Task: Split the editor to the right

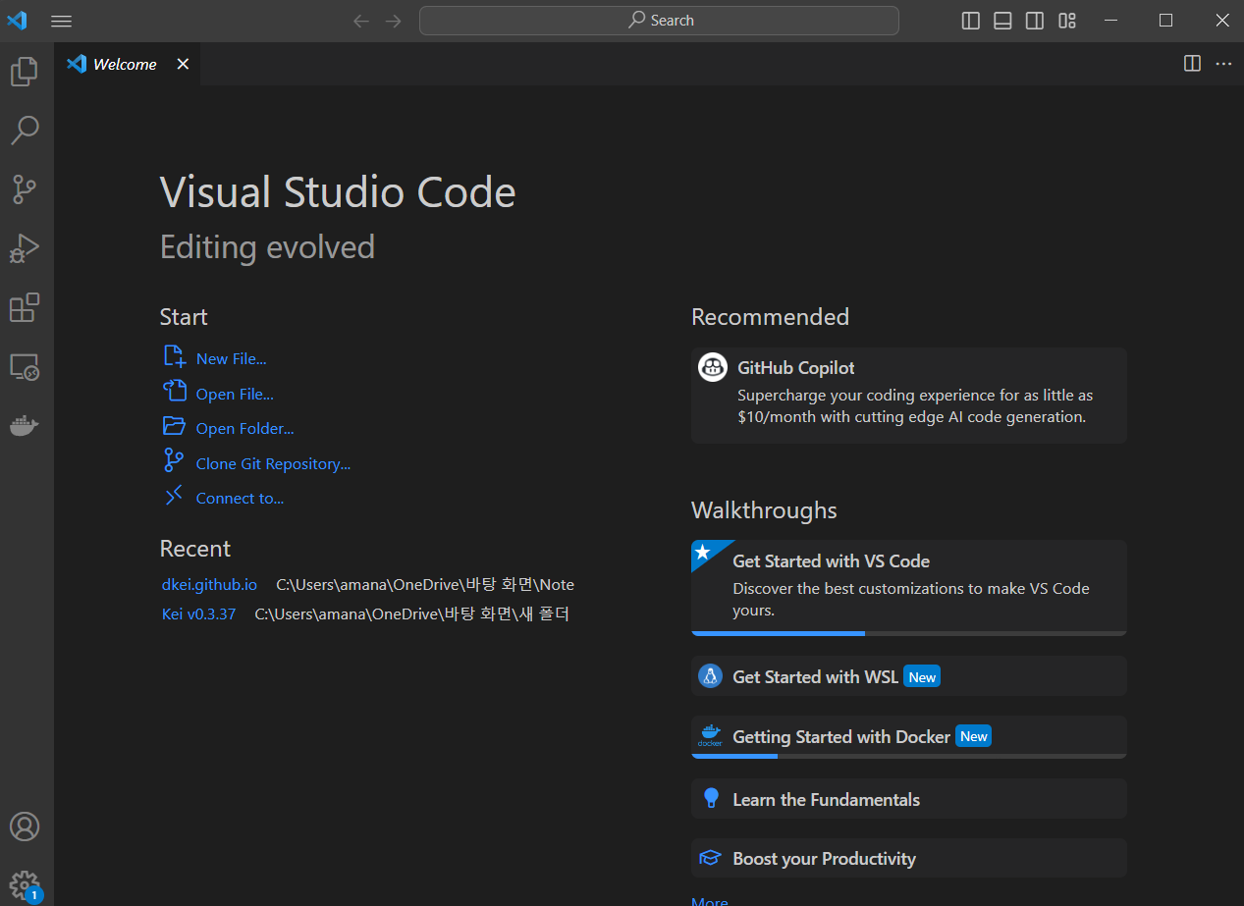Action: [1192, 64]
